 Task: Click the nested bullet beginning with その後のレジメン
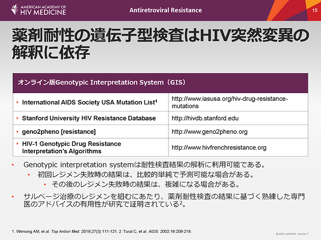coord(152,184)
